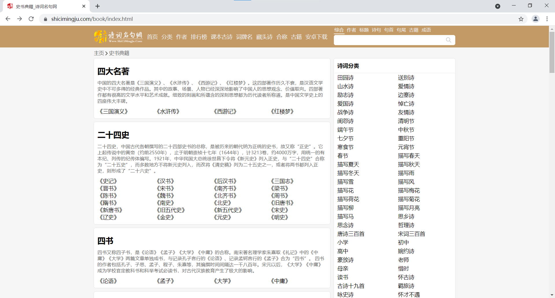The image size is (555, 298).
Task: Open the history book 《新五代史》
Action: pos(228,210)
